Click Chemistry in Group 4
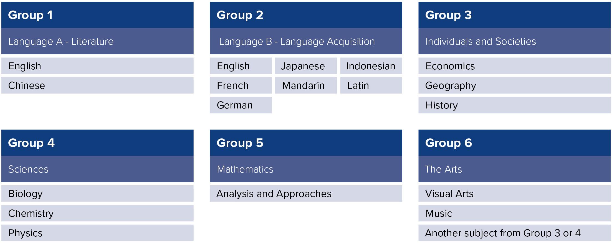 click(x=97, y=213)
